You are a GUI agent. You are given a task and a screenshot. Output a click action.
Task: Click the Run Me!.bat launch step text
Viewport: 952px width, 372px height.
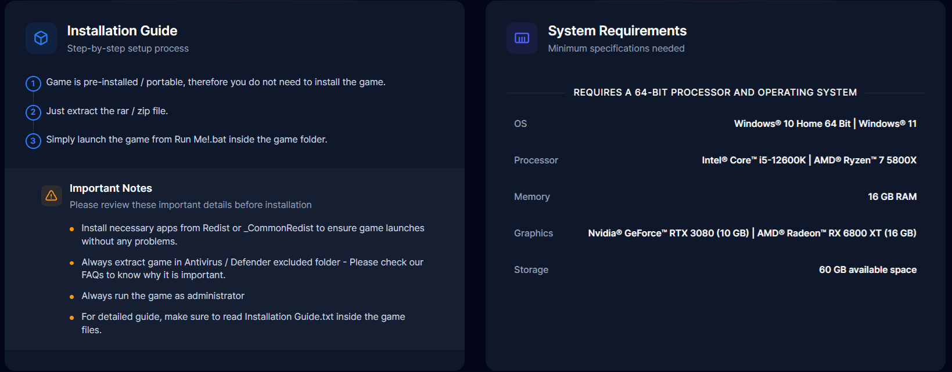point(187,140)
